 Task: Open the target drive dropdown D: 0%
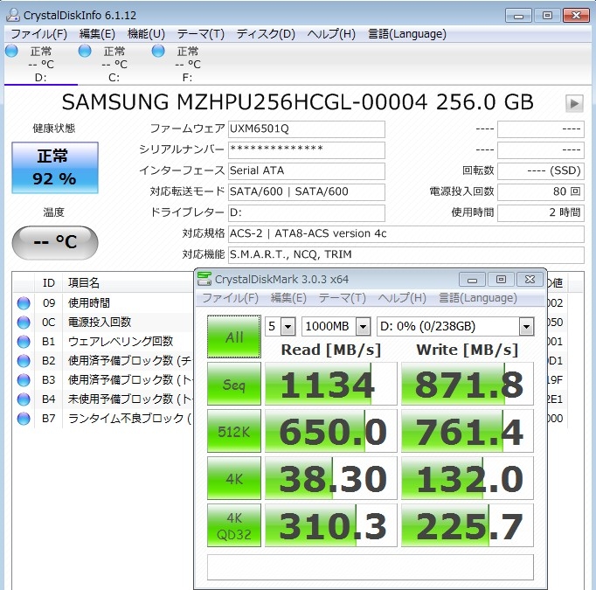(x=455, y=326)
